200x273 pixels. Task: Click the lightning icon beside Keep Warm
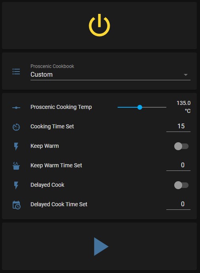tap(16, 146)
